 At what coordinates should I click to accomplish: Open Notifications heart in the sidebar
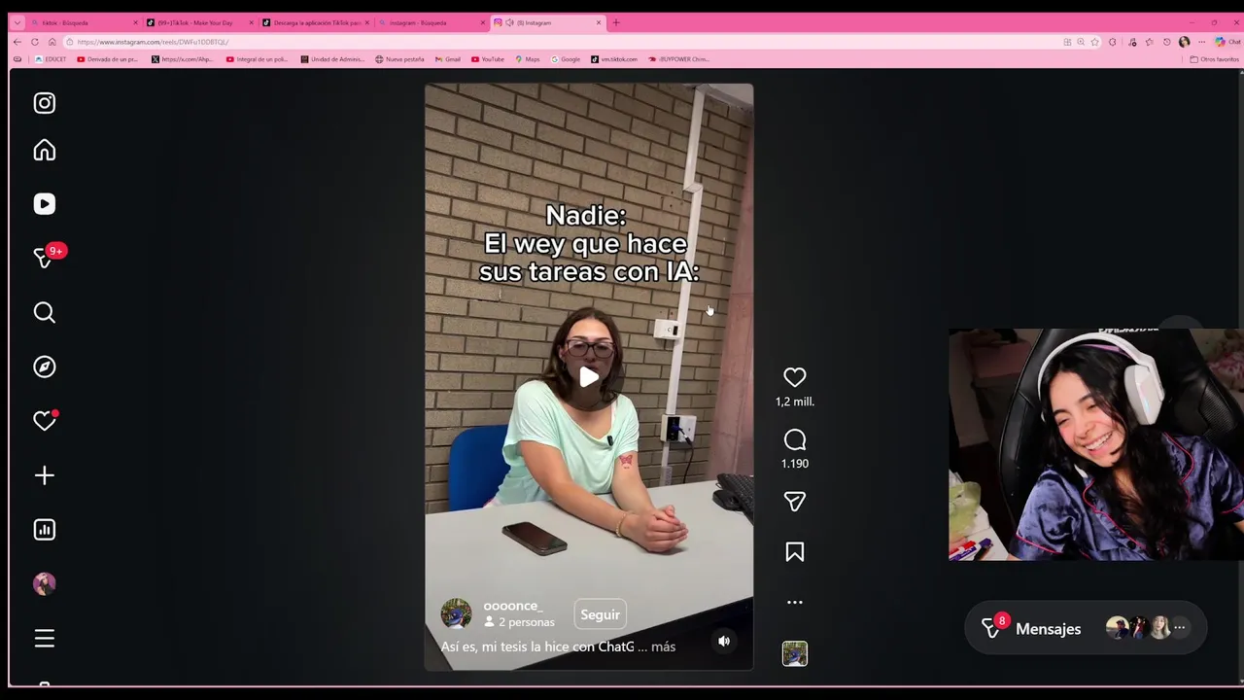click(45, 420)
